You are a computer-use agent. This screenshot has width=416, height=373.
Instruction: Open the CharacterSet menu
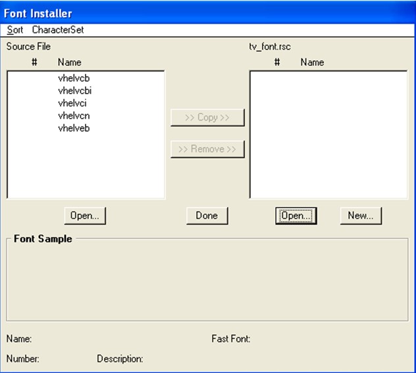click(58, 30)
